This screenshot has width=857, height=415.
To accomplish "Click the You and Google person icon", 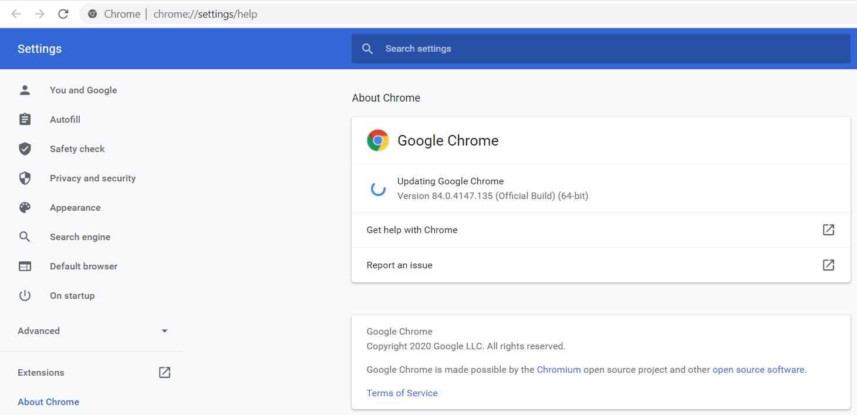I will (25, 90).
